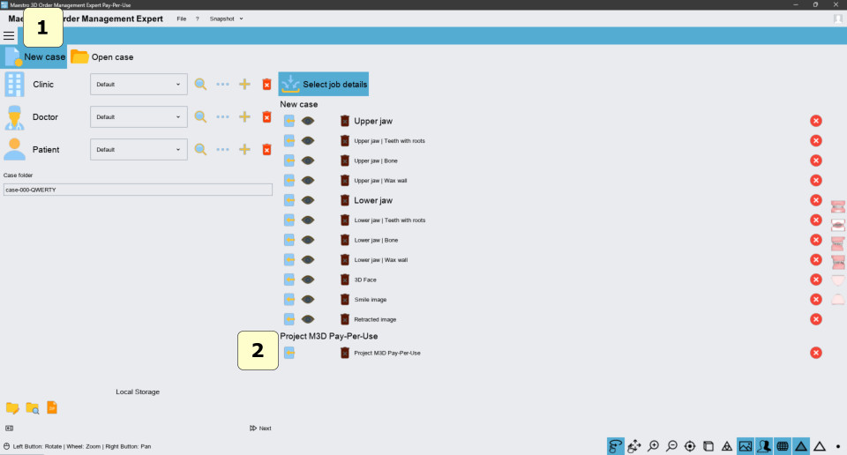
Task: Delete the selected clinic
Action: click(266, 84)
